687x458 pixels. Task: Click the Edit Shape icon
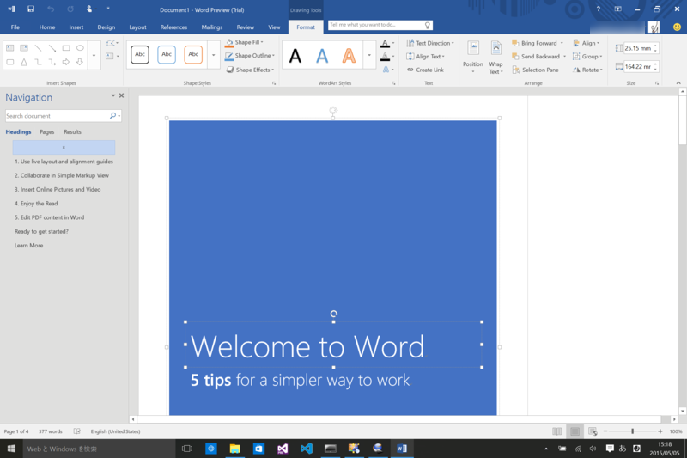[112, 43]
